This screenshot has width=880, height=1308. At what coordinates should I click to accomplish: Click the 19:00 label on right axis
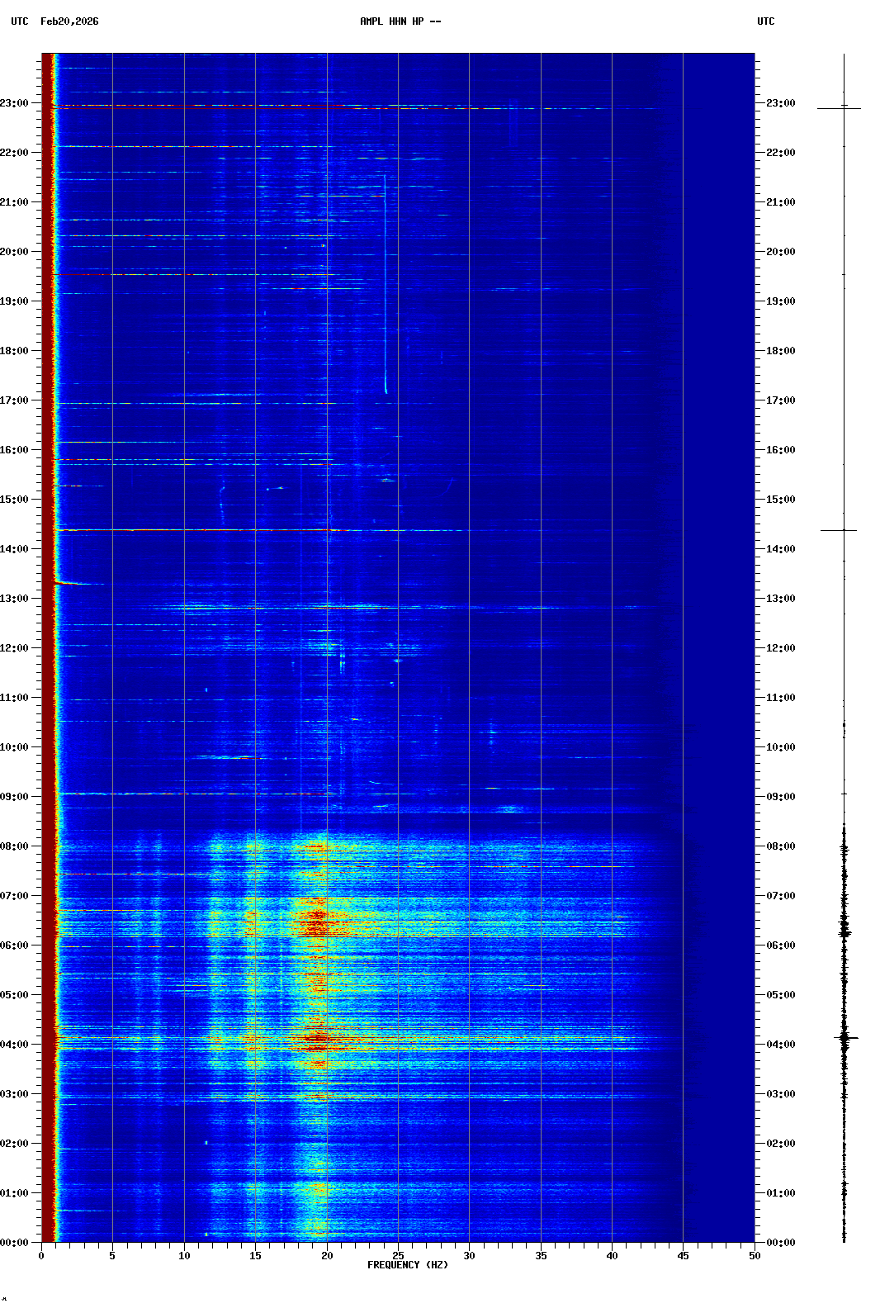(x=780, y=301)
